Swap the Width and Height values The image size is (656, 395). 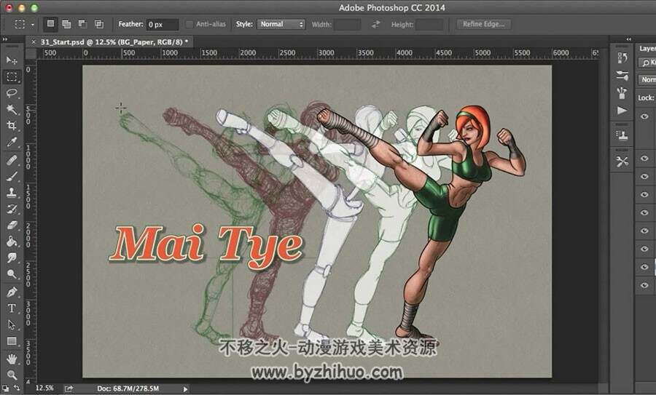[x=375, y=24]
